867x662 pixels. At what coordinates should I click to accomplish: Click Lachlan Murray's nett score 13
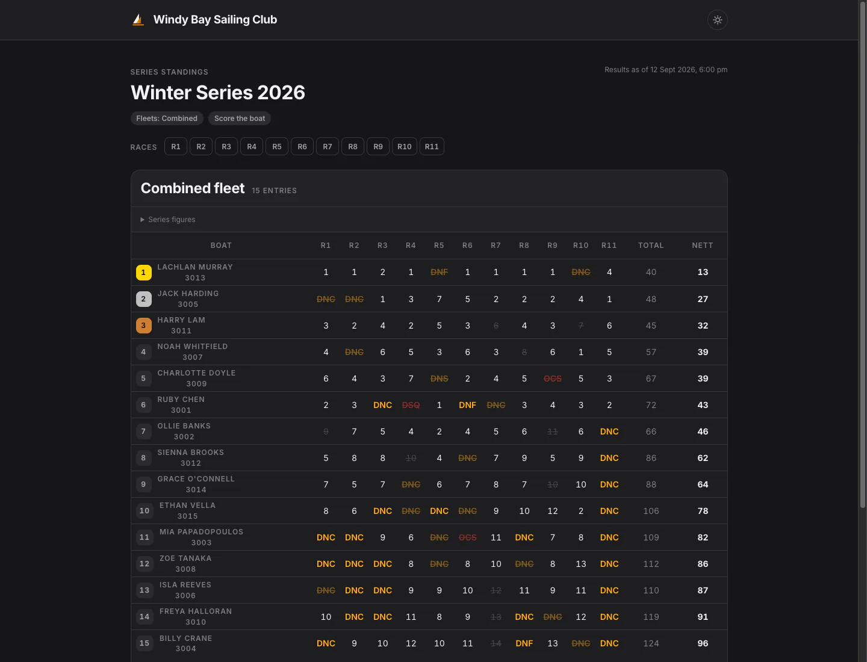703,273
